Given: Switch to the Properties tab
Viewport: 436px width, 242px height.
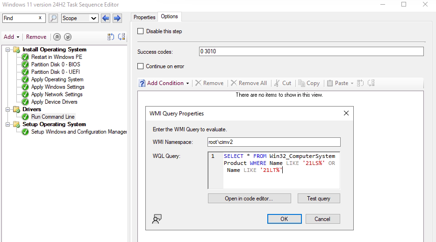Looking at the screenshot, I should tap(144, 17).
